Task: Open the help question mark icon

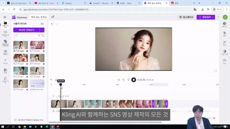Action: click(x=218, y=17)
